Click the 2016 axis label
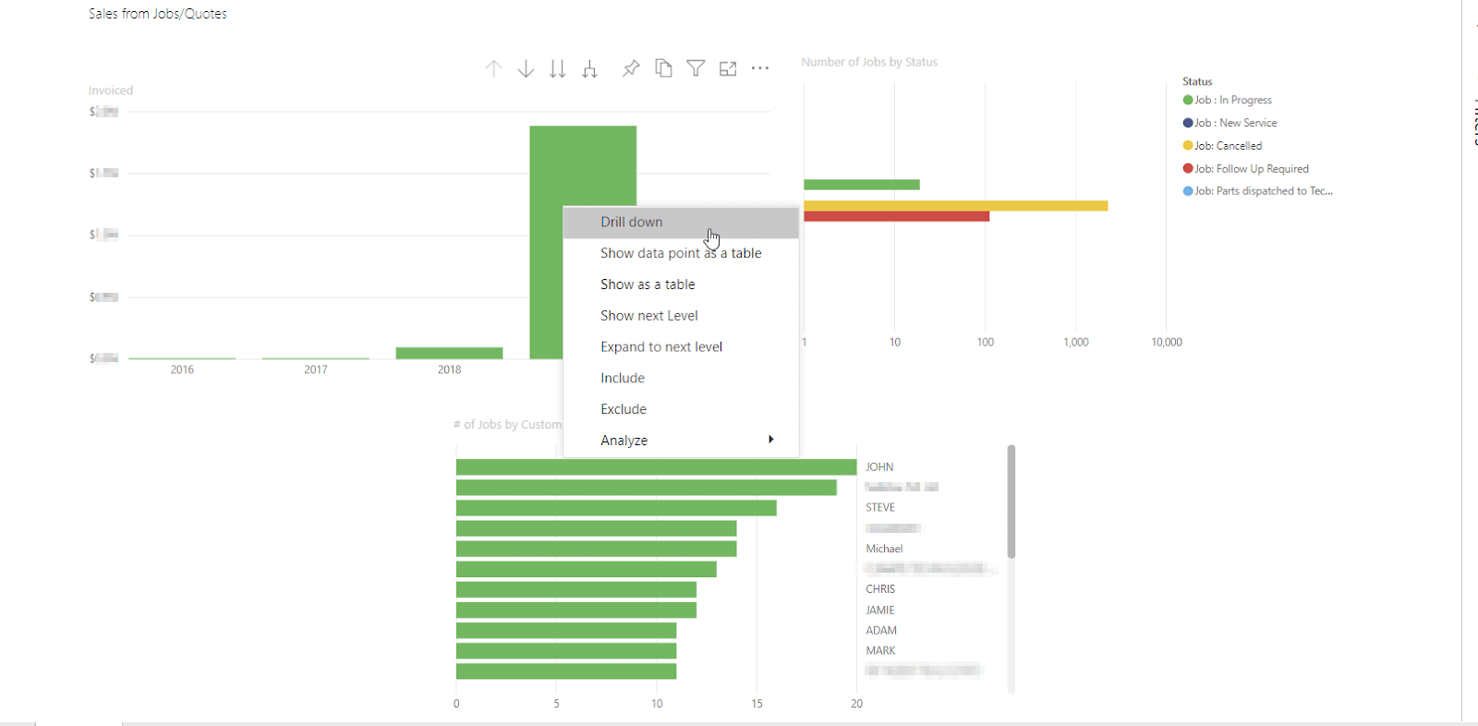This screenshot has height=726, width=1478. (x=182, y=369)
